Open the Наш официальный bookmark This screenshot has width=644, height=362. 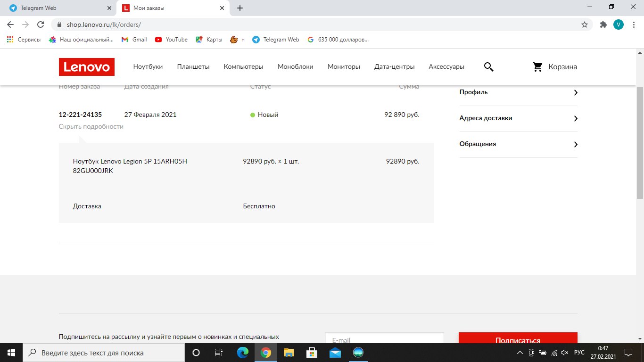(x=81, y=40)
